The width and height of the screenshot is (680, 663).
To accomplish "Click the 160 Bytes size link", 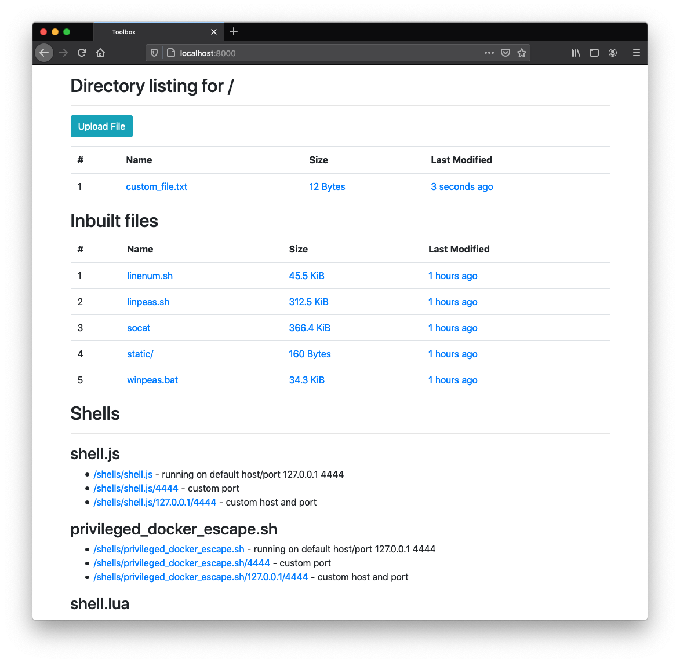I will (310, 354).
